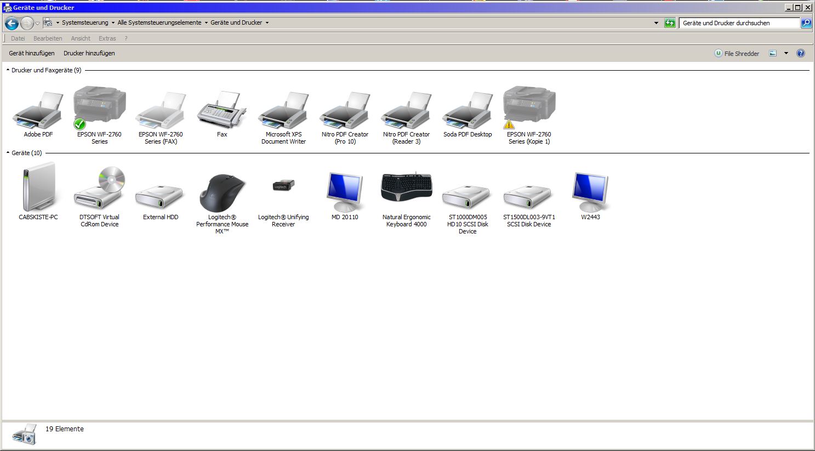Click Gerät hinzufügen
The image size is (815, 451).
pyautogui.click(x=32, y=53)
